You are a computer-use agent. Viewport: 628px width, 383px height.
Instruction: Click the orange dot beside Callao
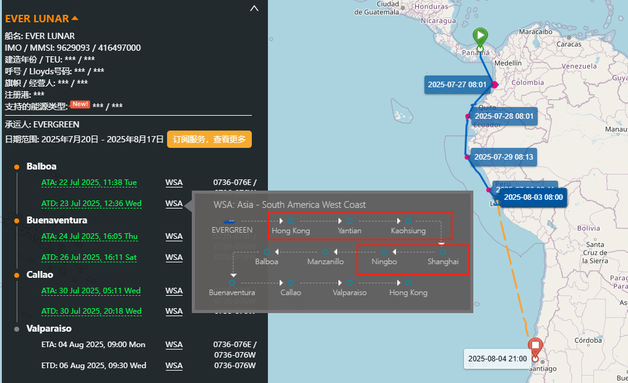point(17,275)
